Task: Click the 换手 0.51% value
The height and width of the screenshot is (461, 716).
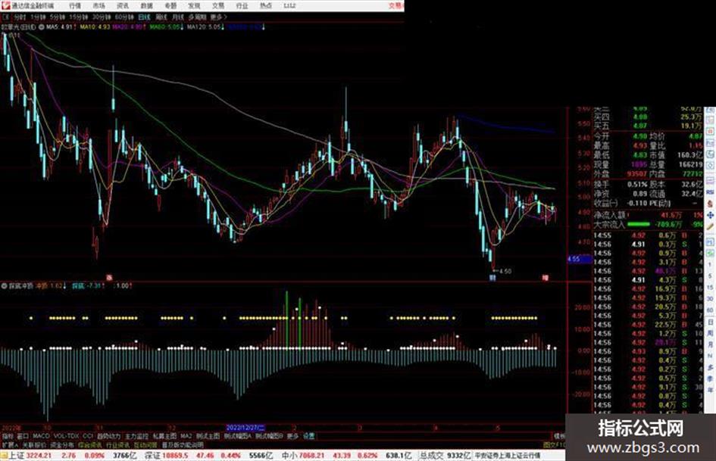Action: (x=637, y=185)
